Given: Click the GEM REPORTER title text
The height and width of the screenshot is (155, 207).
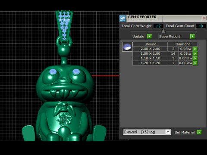Looking at the screenshot, I should pyautogui.click(x=142, y=17).
